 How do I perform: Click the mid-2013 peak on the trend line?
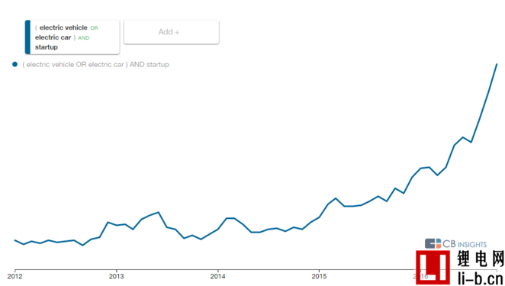tap(158, 212)
